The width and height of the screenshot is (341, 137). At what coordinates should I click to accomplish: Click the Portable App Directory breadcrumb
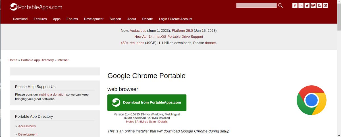click(37, 60)
